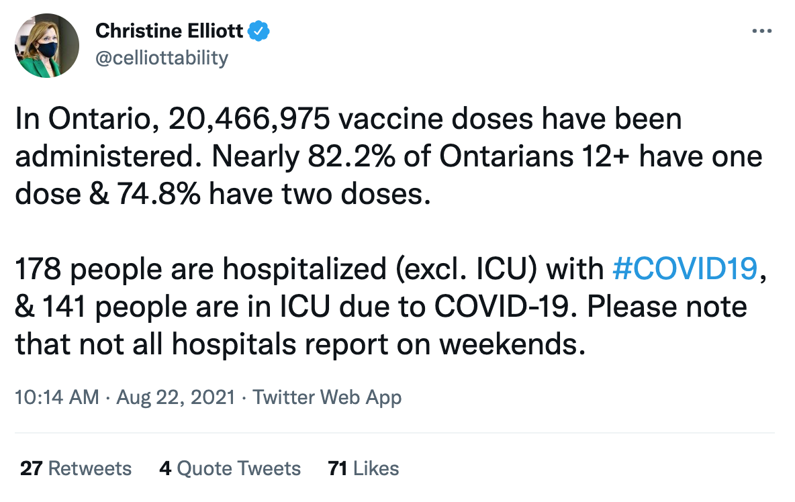This screenshot has width=795, height=502.
Task: View the 27 Retweets list
Action: click(x=76, y=468)
